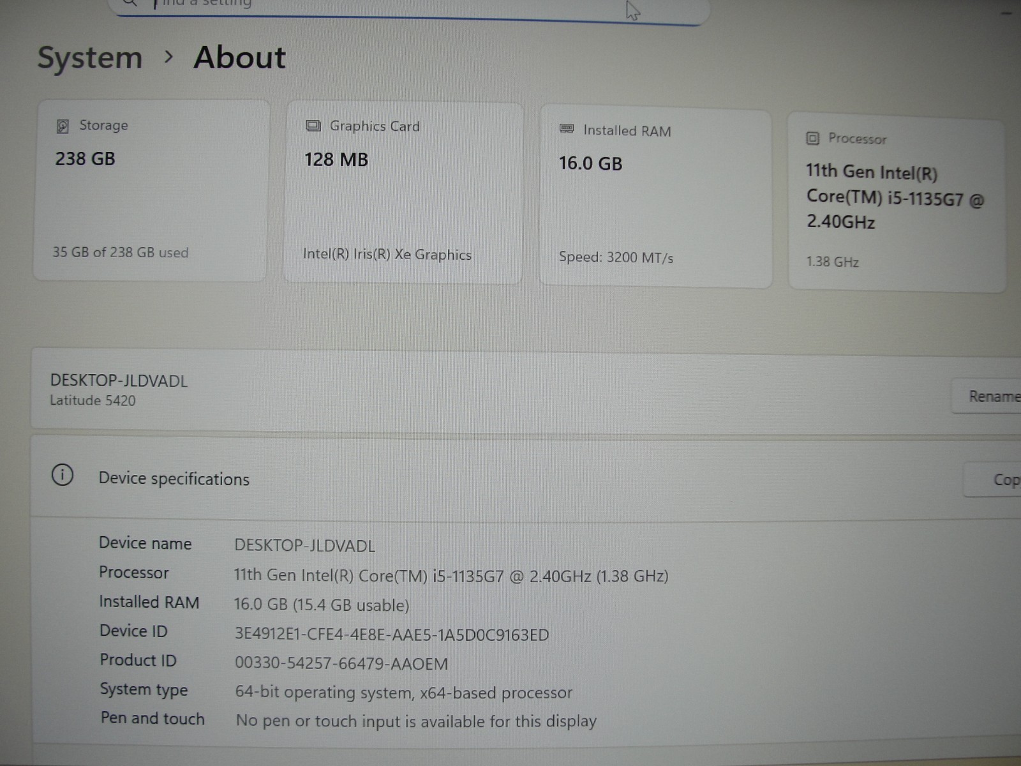The width and height of the screenshot is (1021, 766).
Task: Click the Find a setting search box
Action: 408,8
